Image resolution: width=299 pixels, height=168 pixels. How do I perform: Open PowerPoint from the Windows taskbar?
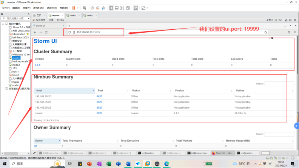[89, 163]
